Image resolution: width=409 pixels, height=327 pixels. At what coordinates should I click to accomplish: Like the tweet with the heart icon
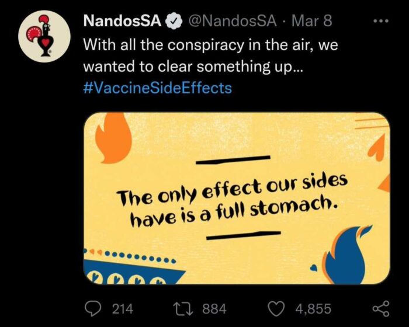pyautogui.click(x=277, y=309)
